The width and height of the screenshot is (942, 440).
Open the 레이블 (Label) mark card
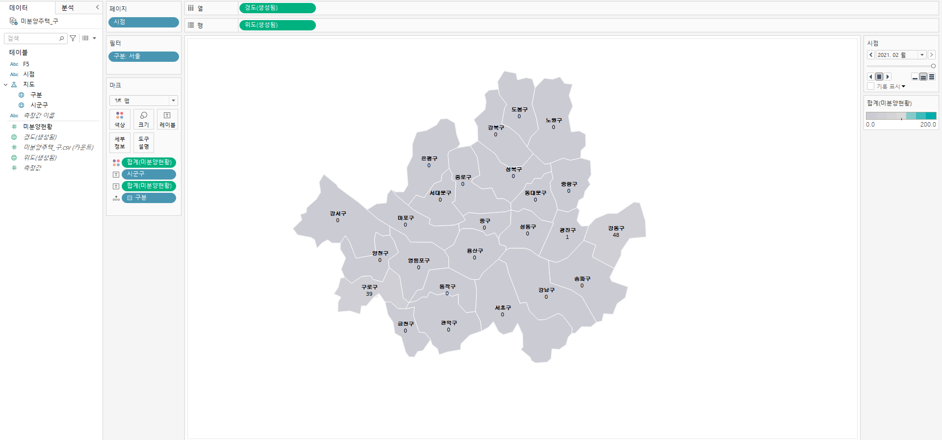(x=167, y=119)
